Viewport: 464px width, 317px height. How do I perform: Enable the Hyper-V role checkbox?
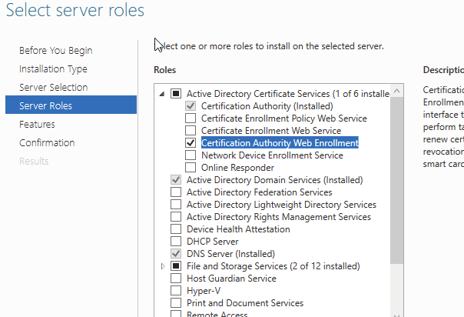[x=176, y=291]
